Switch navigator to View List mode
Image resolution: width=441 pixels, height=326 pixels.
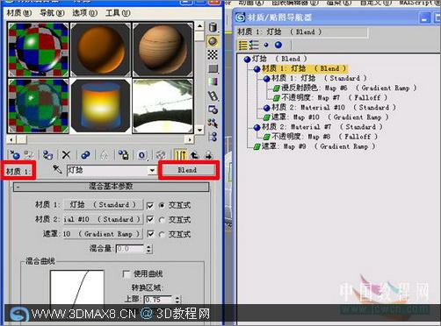pyautogui.click(x=243, y=45)
